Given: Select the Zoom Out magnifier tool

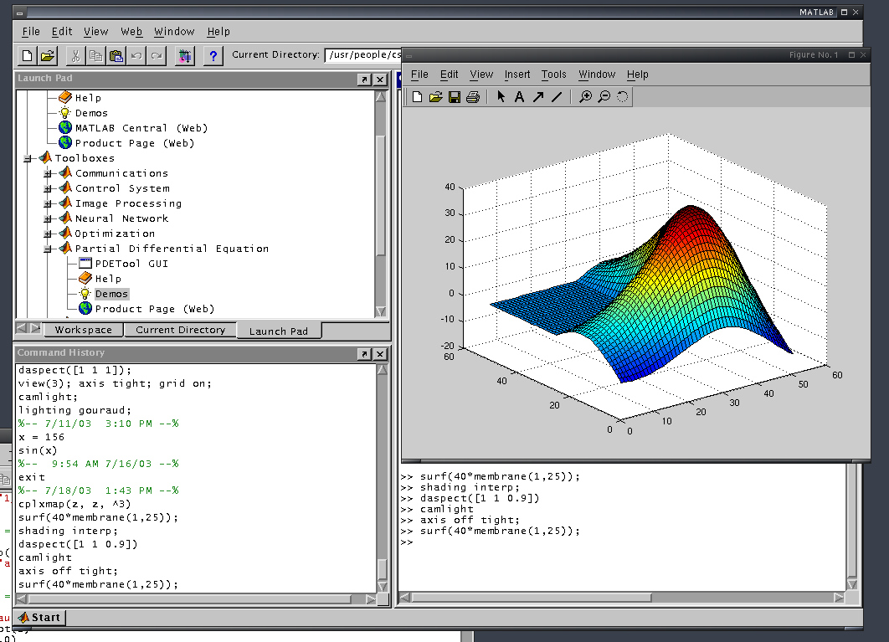Looking at the screenshot, I should pyautogui.click(x=604, y=97).
